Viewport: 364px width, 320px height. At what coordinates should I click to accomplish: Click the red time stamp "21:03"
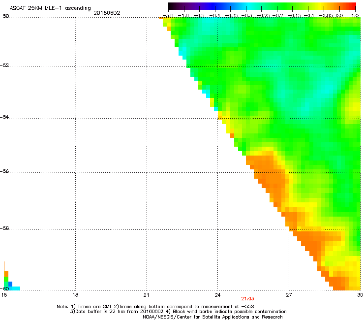coord(248,299)
